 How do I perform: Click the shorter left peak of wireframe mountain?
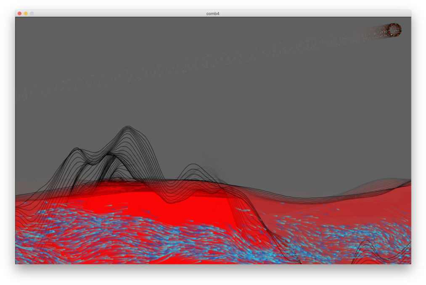point(76,149)
